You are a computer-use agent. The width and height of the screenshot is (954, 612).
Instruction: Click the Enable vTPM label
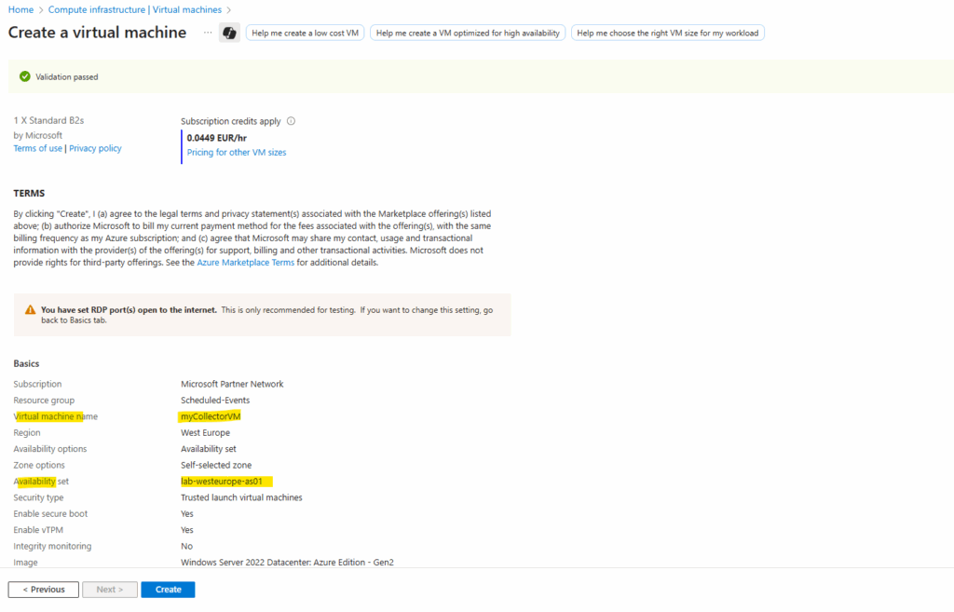[x=38, y=530]
